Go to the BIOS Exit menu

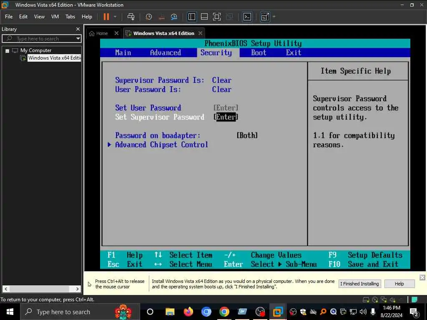294,53
